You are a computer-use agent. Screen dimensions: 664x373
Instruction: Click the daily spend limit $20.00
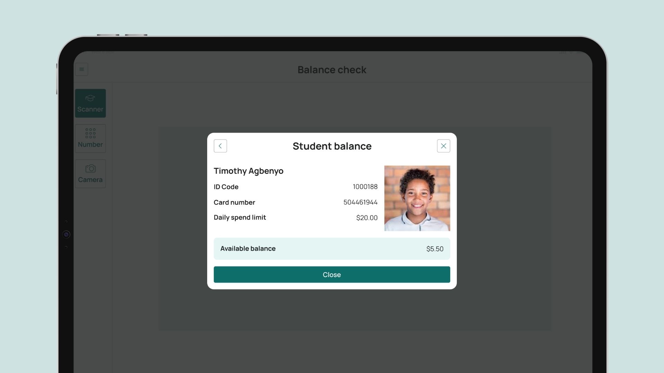367,218
